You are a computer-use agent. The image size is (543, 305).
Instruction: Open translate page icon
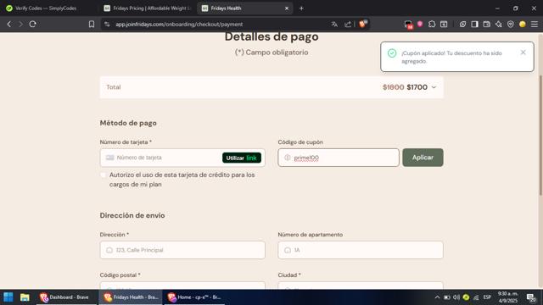pos(334,25)
